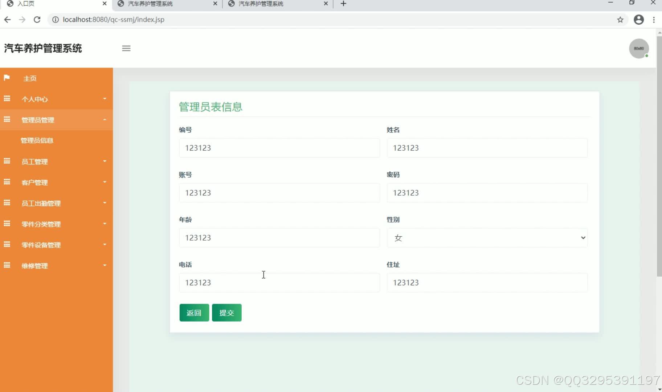Click the 返回 button
This screenshot has width=662, height=392.
tap(194, 313)
